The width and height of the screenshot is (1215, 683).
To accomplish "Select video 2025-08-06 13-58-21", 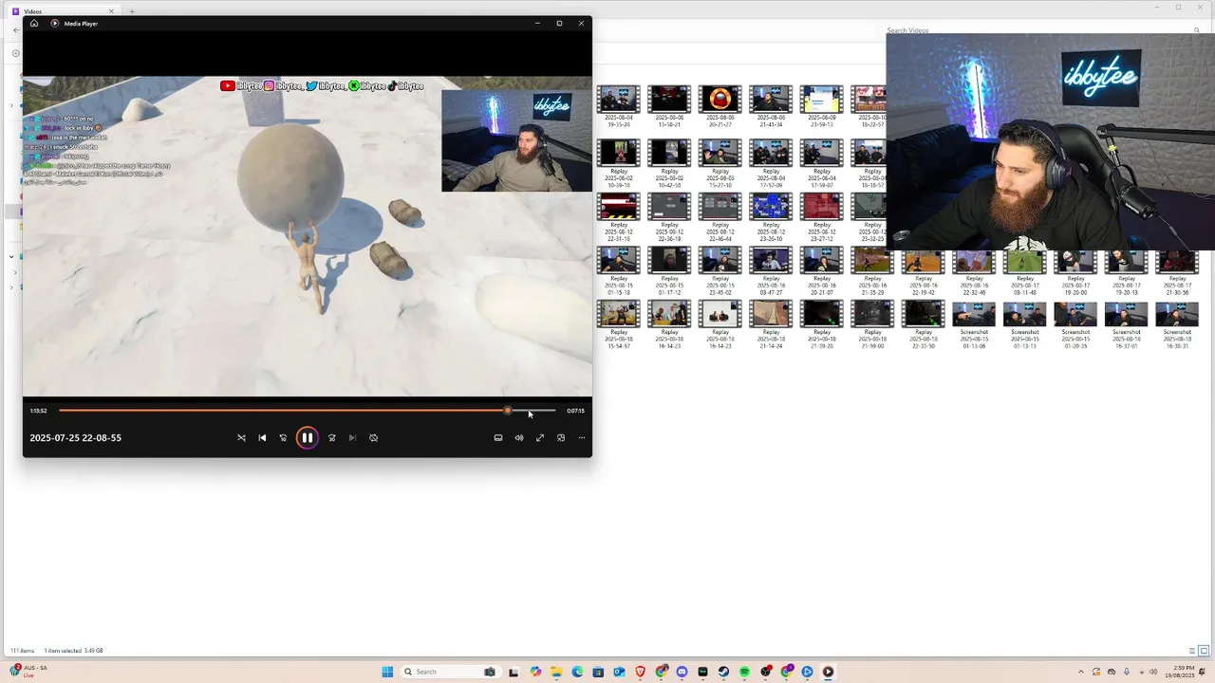I will point(669,106).
